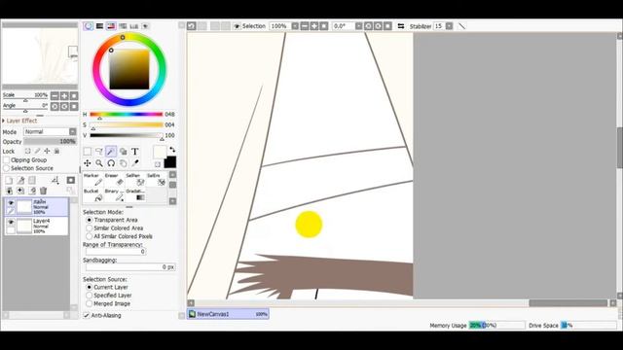Select the rectangular selection tool
Screen dimensions: 623x350
point(87,152)
